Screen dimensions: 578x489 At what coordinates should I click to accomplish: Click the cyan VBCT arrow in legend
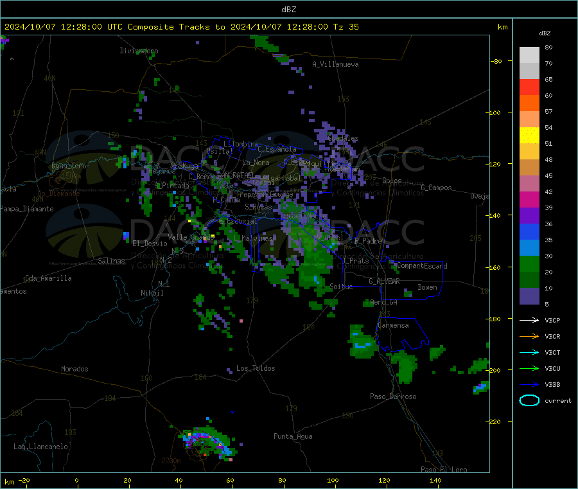click(529, 352)
